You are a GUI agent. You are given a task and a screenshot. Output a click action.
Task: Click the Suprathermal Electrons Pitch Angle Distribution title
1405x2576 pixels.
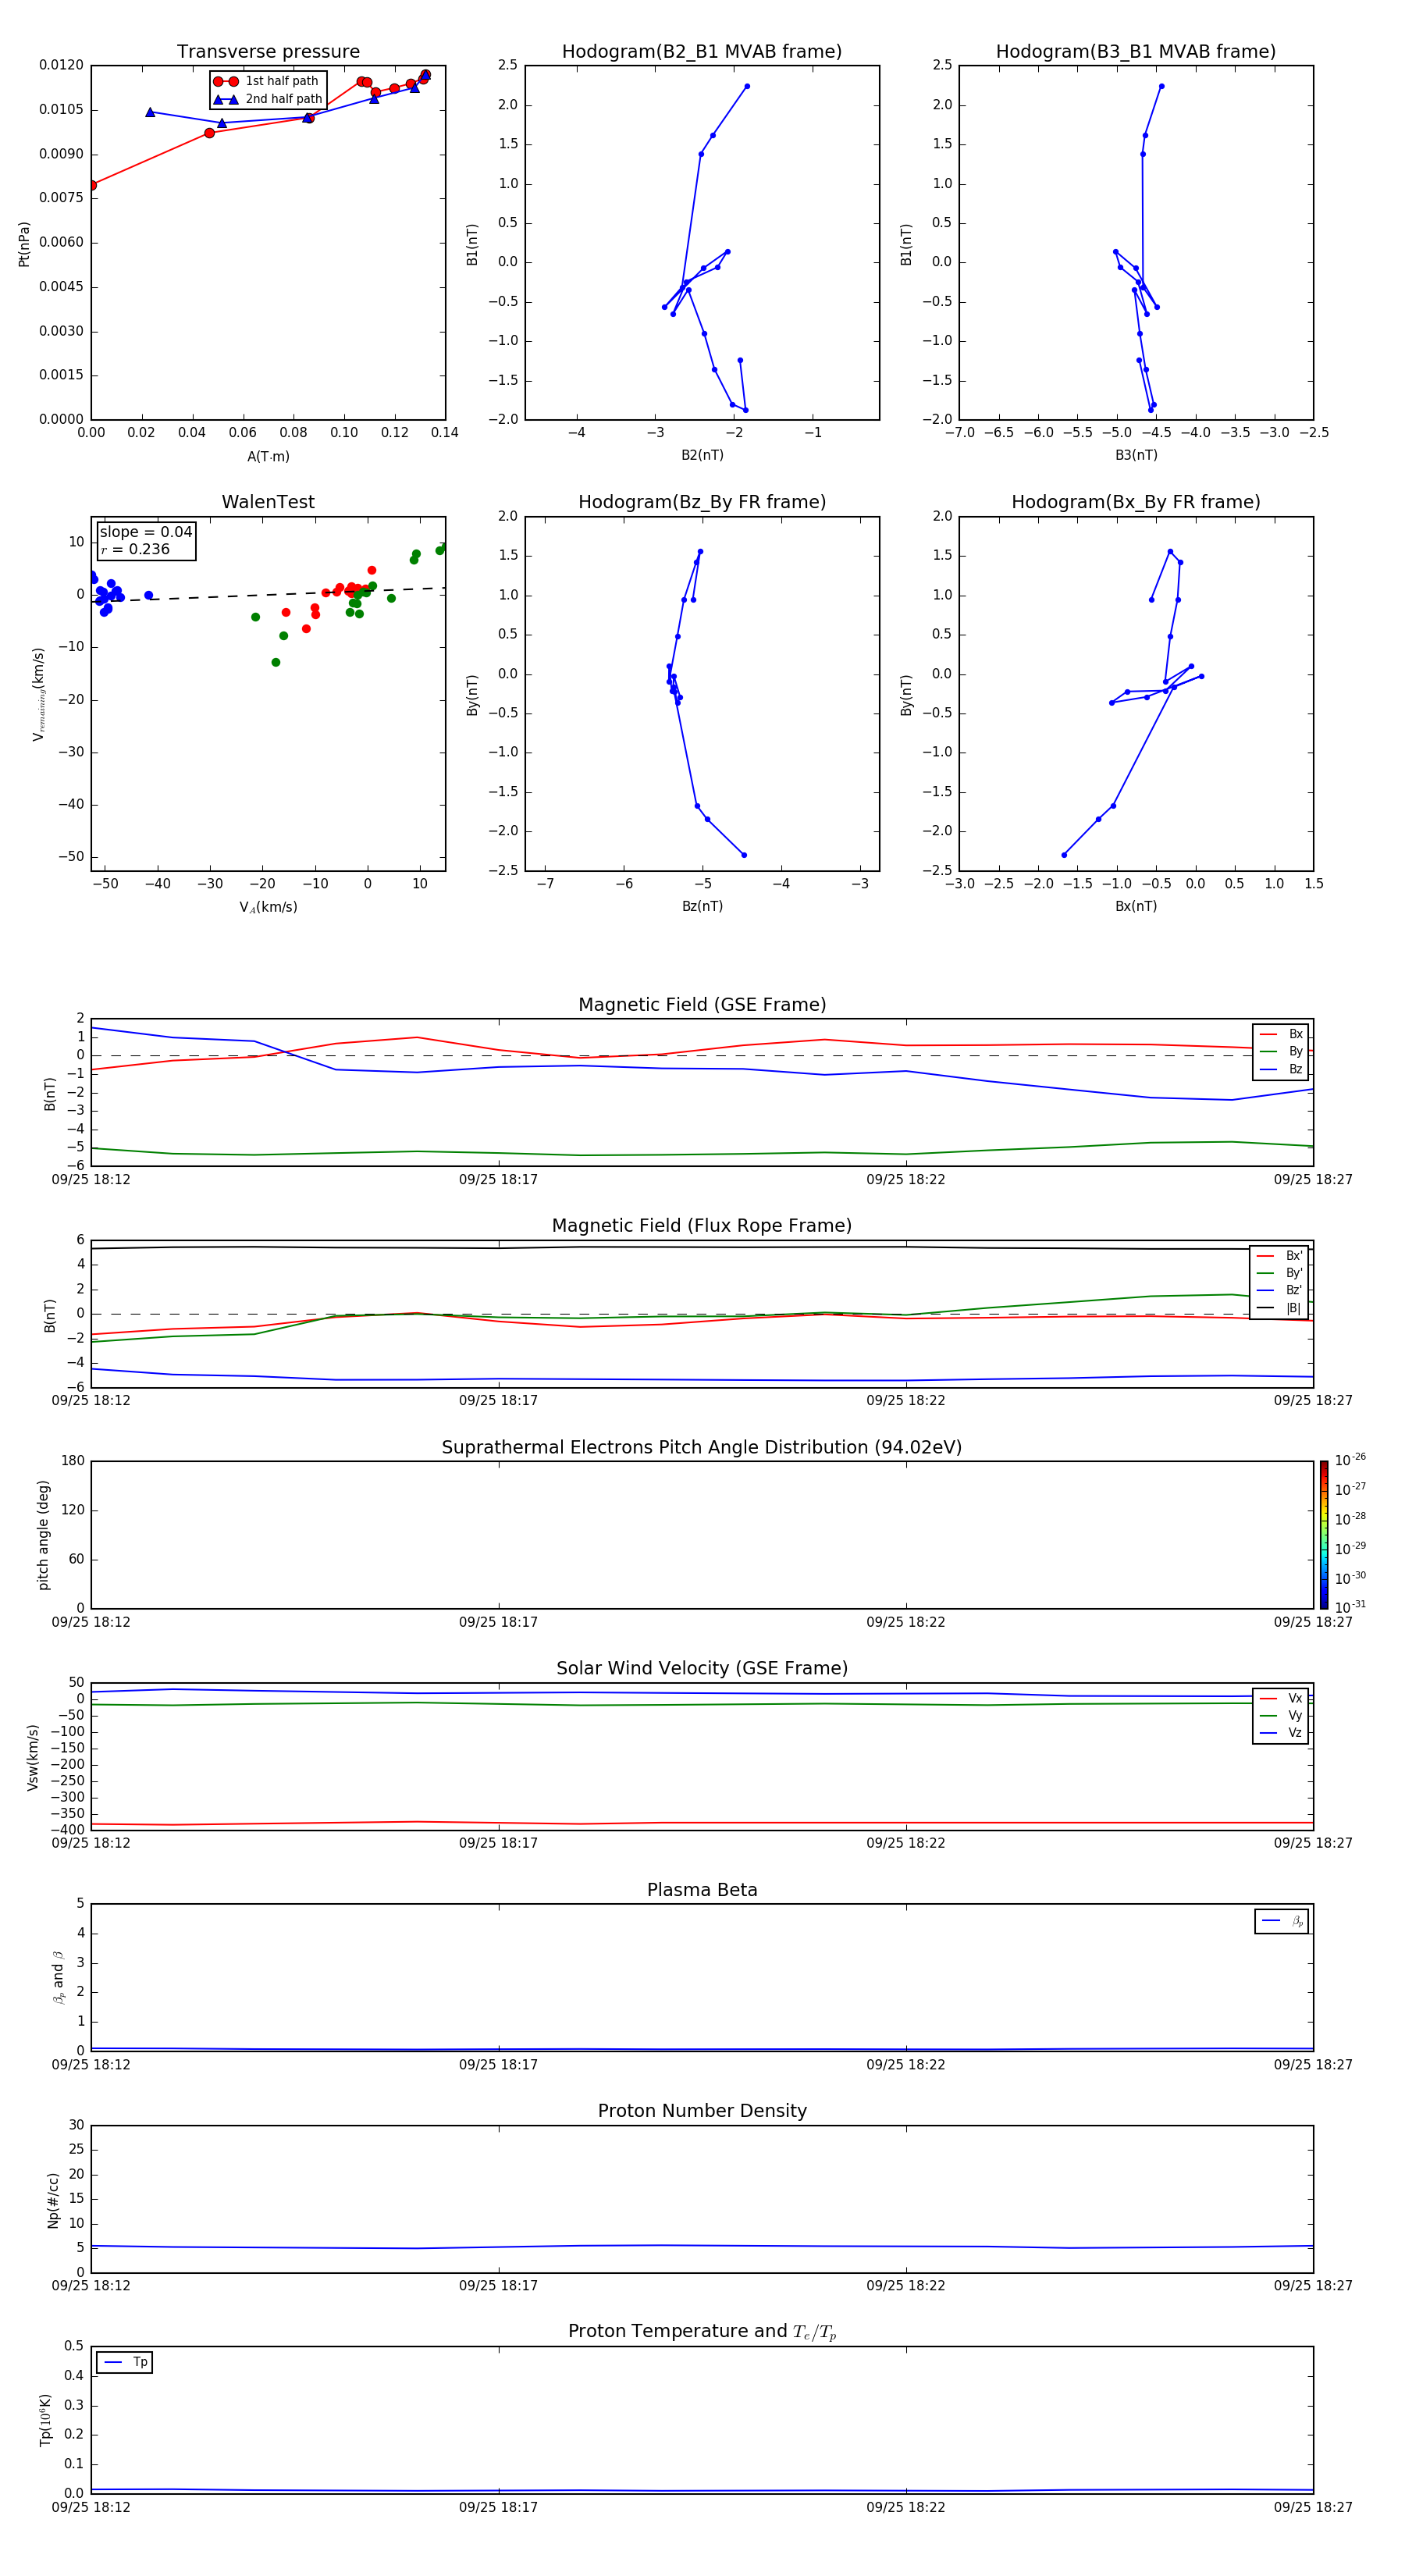point(701,1447)
